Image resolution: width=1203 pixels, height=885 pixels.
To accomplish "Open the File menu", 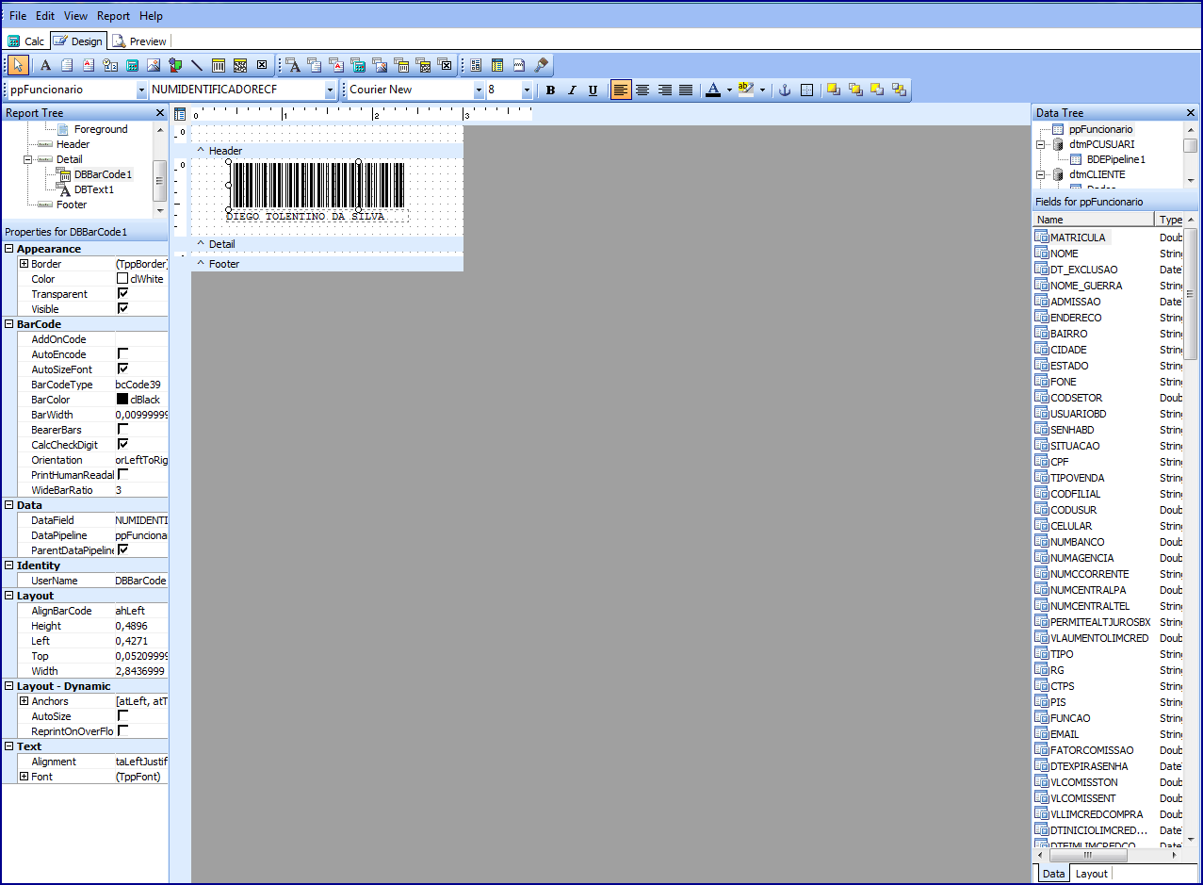I will tap(18, 16).
